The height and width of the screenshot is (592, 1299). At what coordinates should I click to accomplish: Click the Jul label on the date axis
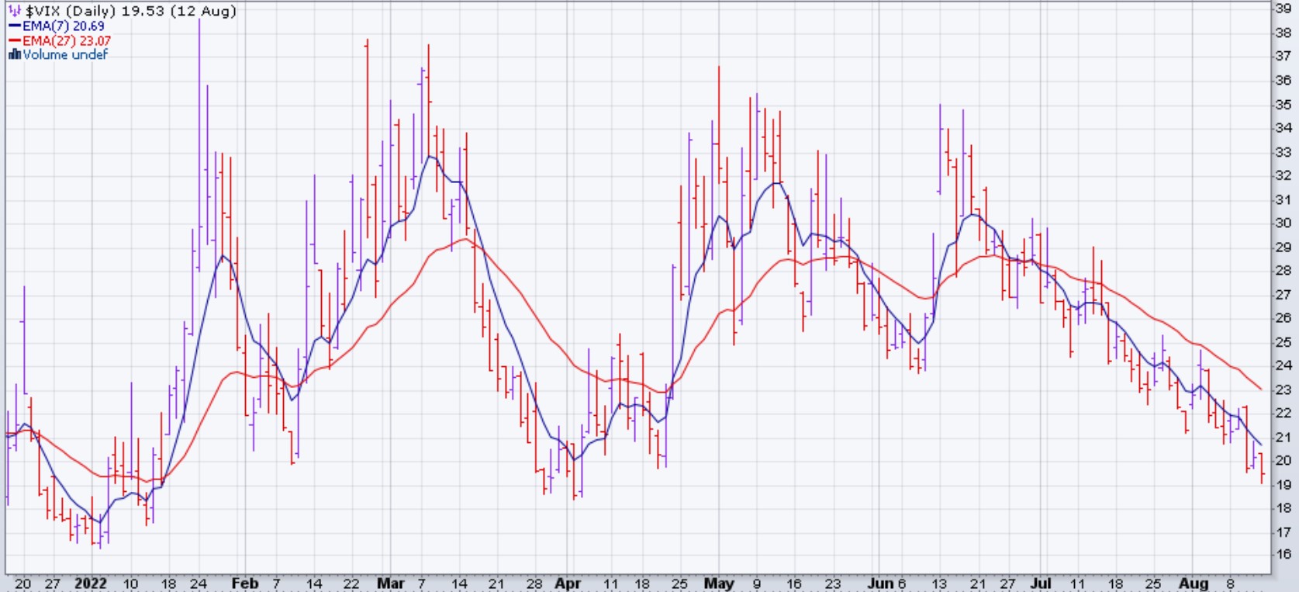click(x=1041, y=583)
